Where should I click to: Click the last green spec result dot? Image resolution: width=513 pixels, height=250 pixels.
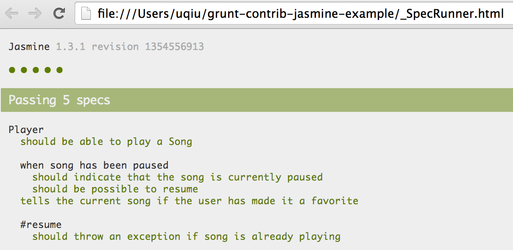pos(59,70)
